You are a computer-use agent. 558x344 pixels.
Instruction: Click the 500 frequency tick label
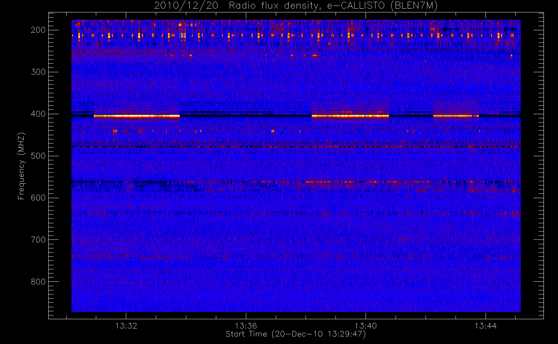click(x=38, y=156)
